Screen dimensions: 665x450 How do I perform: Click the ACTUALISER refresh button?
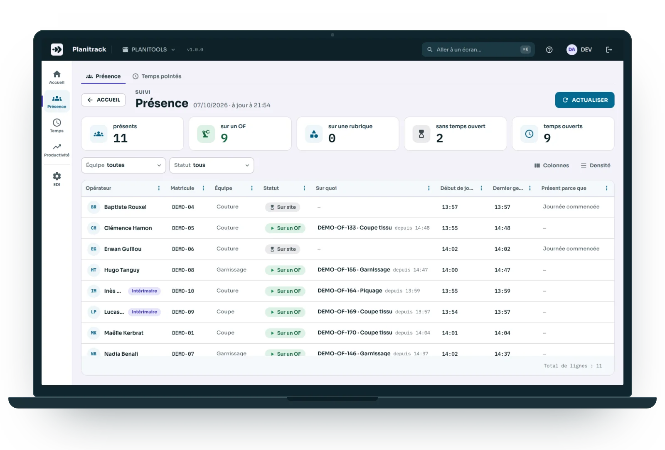[585, 100]
